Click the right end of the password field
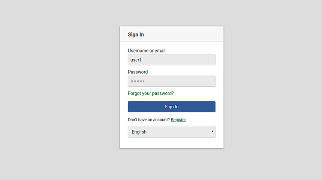The width and height of the screenshot is (322, 180). pyautogui.click(x=210, y=81)
